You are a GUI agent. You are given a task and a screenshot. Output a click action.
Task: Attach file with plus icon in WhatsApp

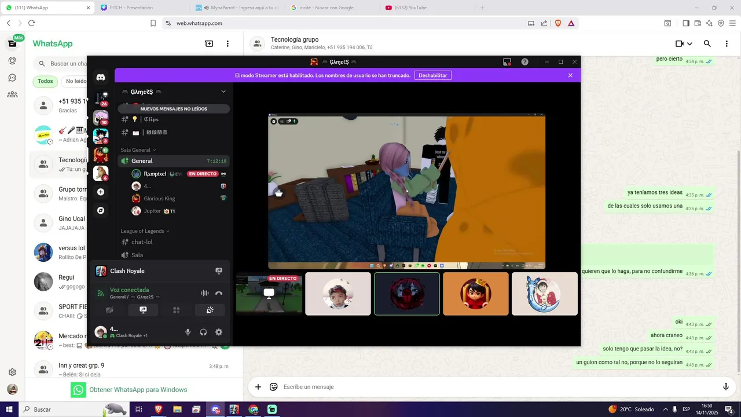click(x=258, y=387)
